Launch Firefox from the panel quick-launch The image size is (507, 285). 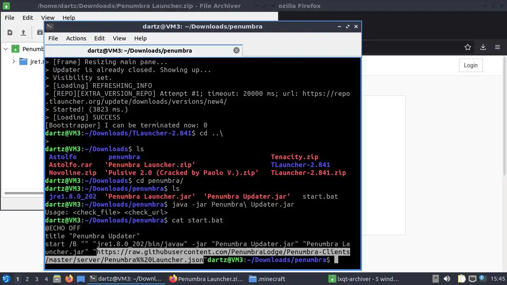69,279
